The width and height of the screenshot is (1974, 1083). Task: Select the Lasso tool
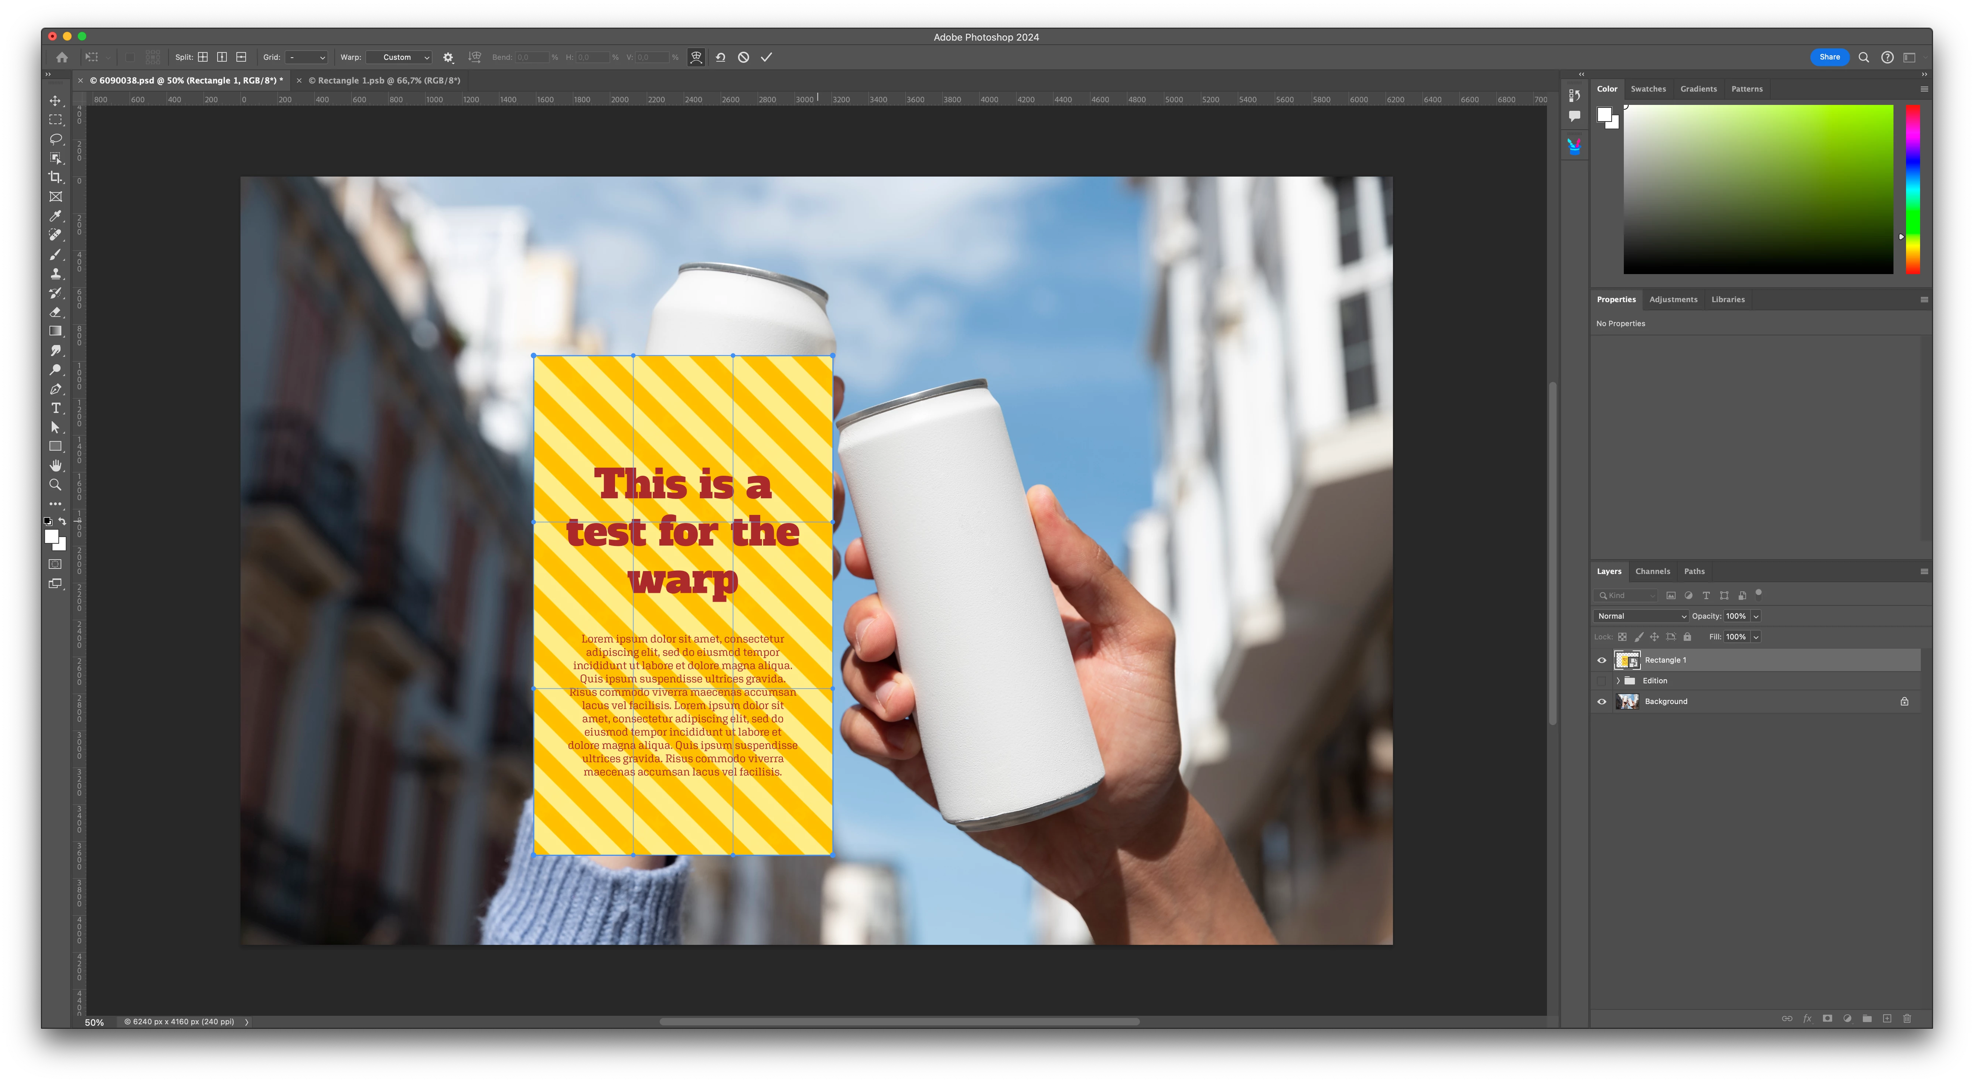56,139
